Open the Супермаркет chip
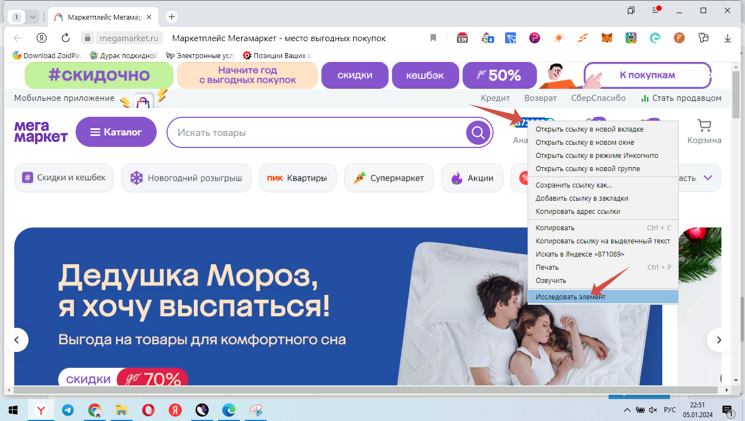 (389, 178)
